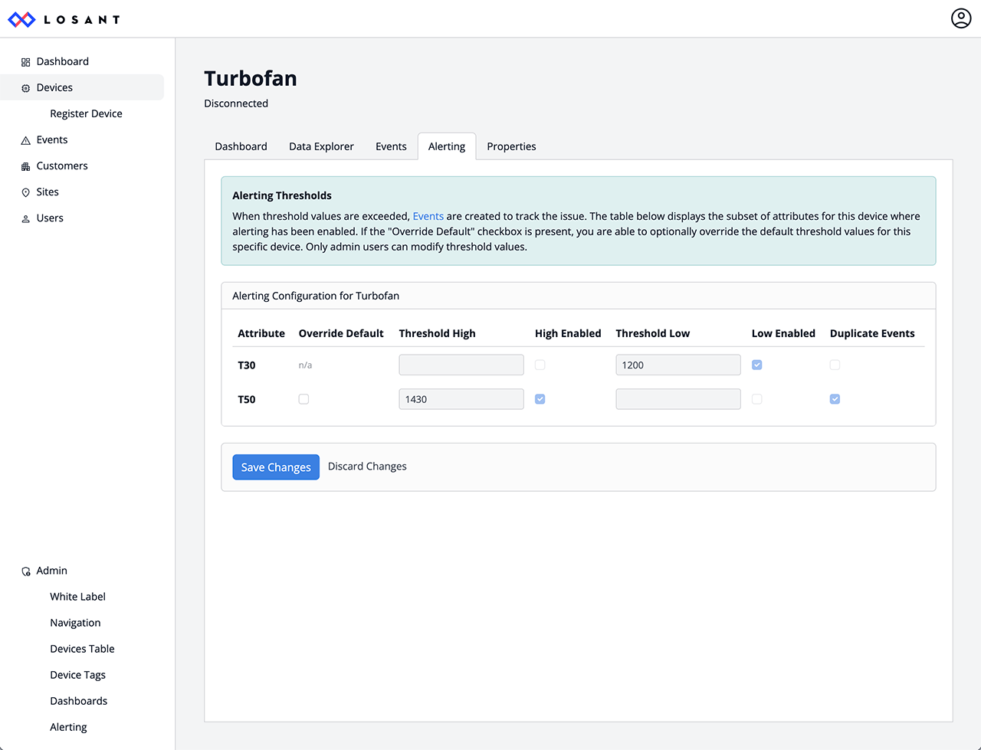Open Events using the warning triangle icon
981x750 pixels.
point(26,139)
